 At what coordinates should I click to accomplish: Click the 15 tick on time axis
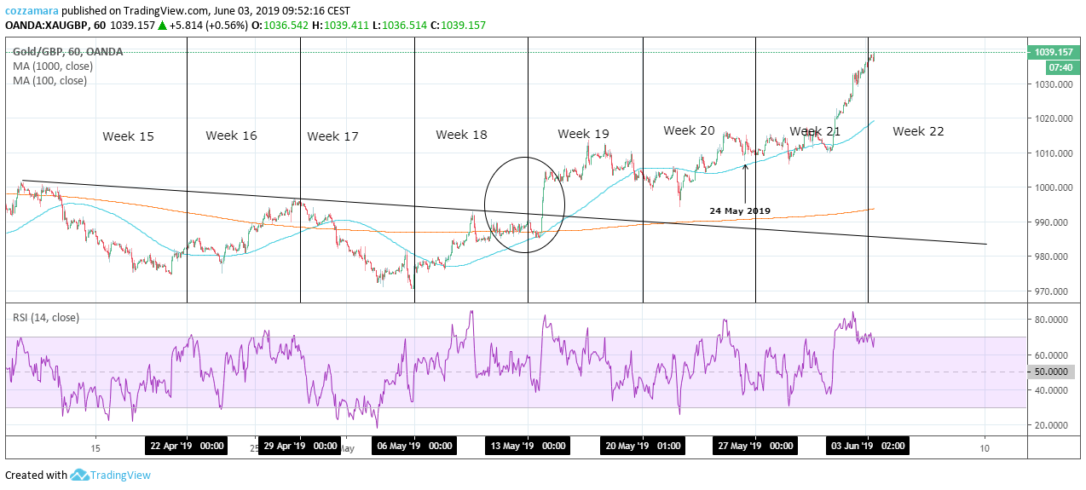pyautogui.click(x=95, y=447)
